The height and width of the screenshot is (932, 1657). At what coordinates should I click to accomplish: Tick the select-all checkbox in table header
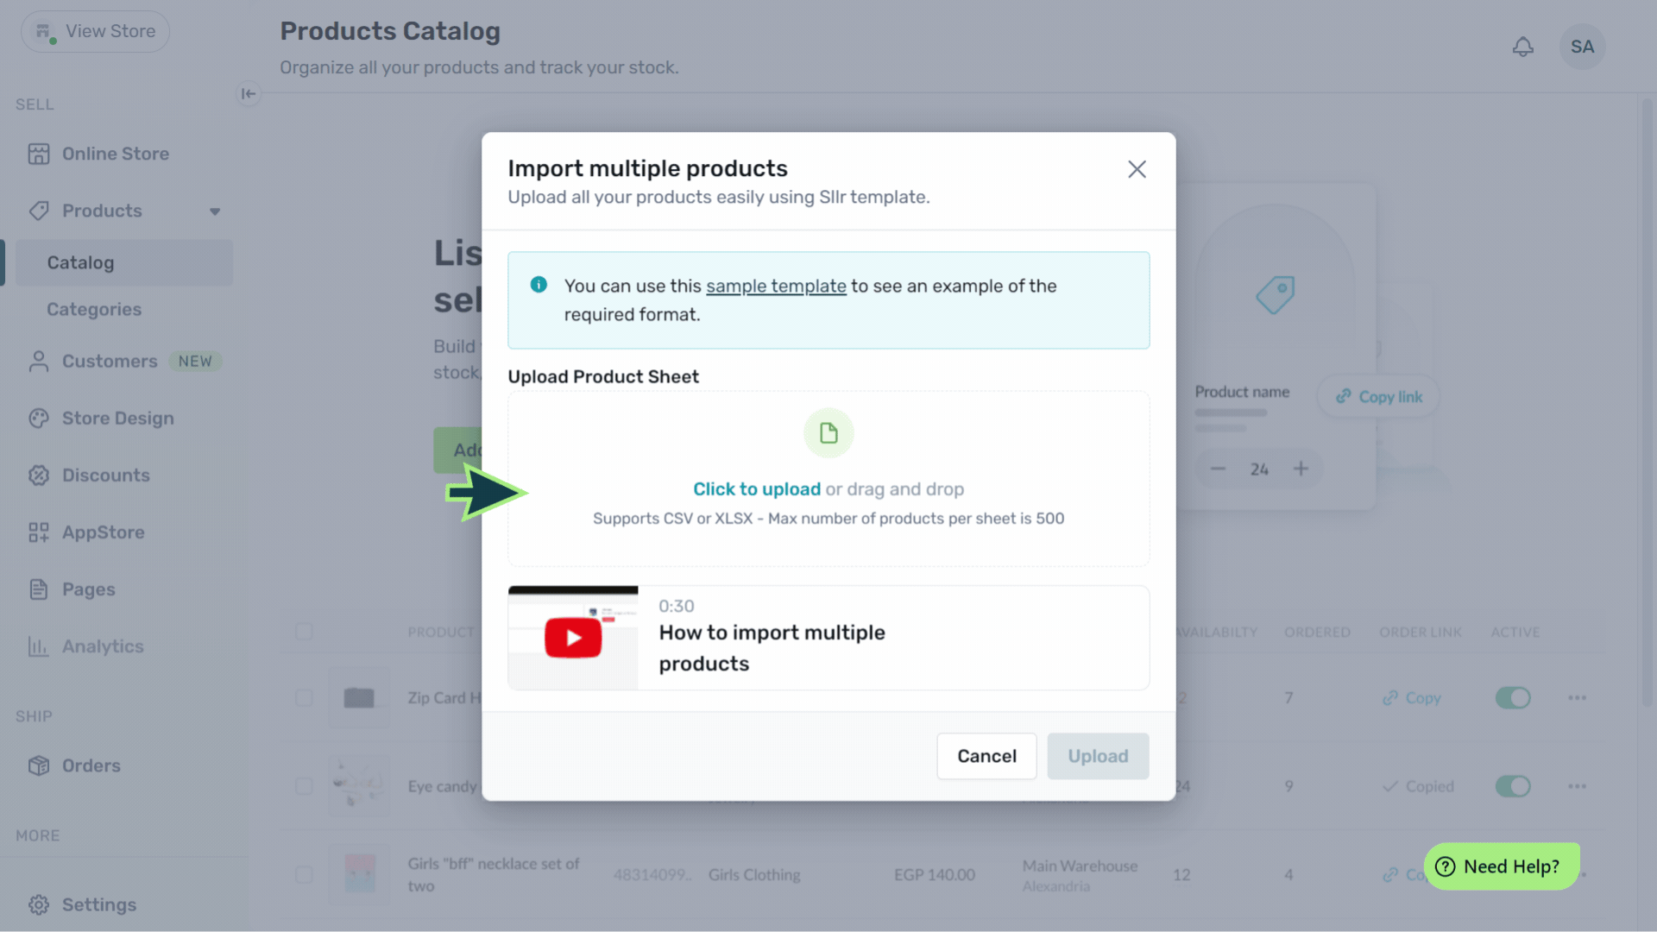coord(304,632)
